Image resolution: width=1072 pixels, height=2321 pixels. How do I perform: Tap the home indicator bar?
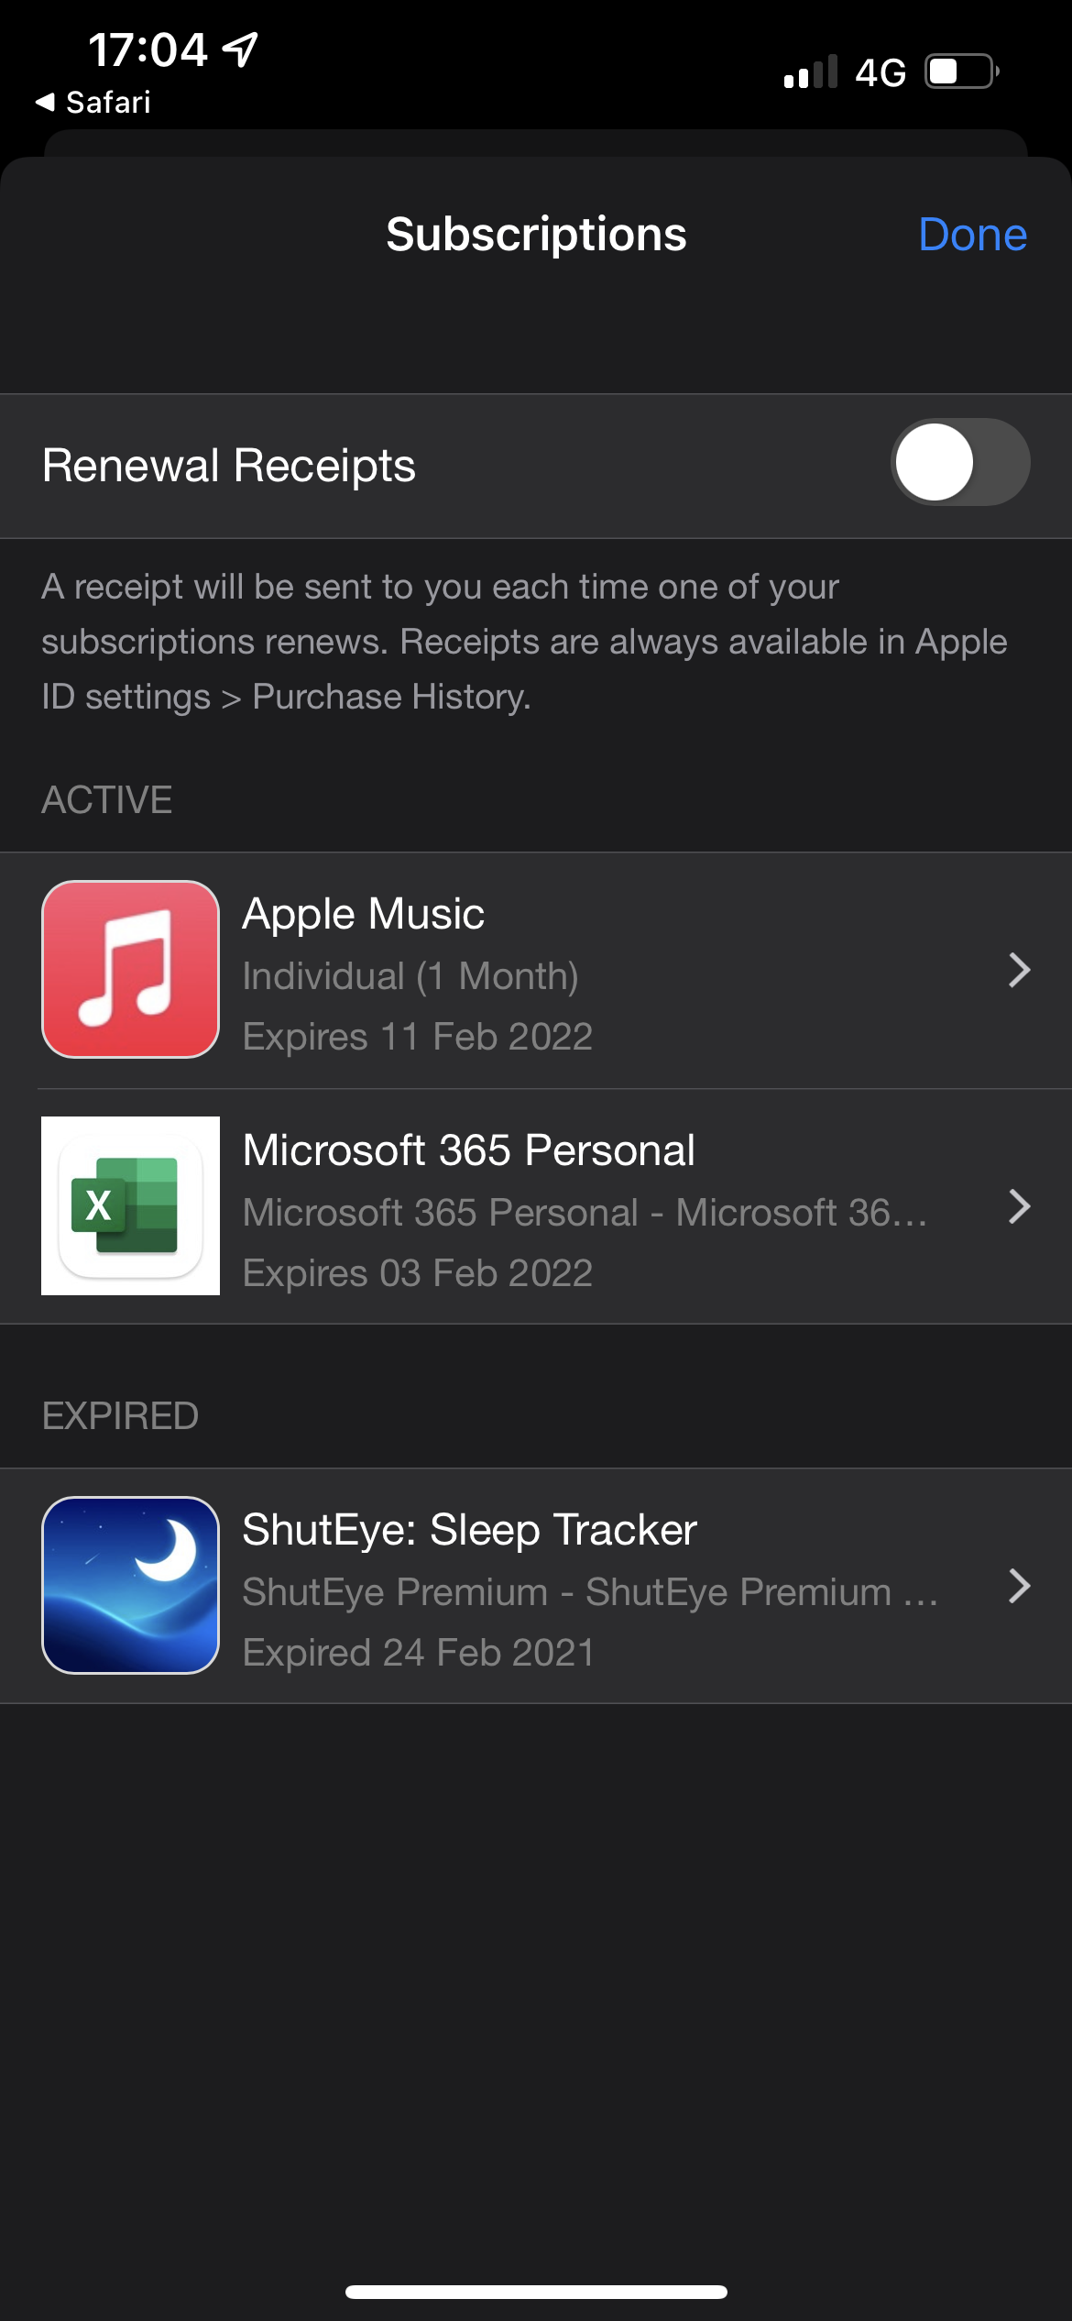click(536, 2292)
